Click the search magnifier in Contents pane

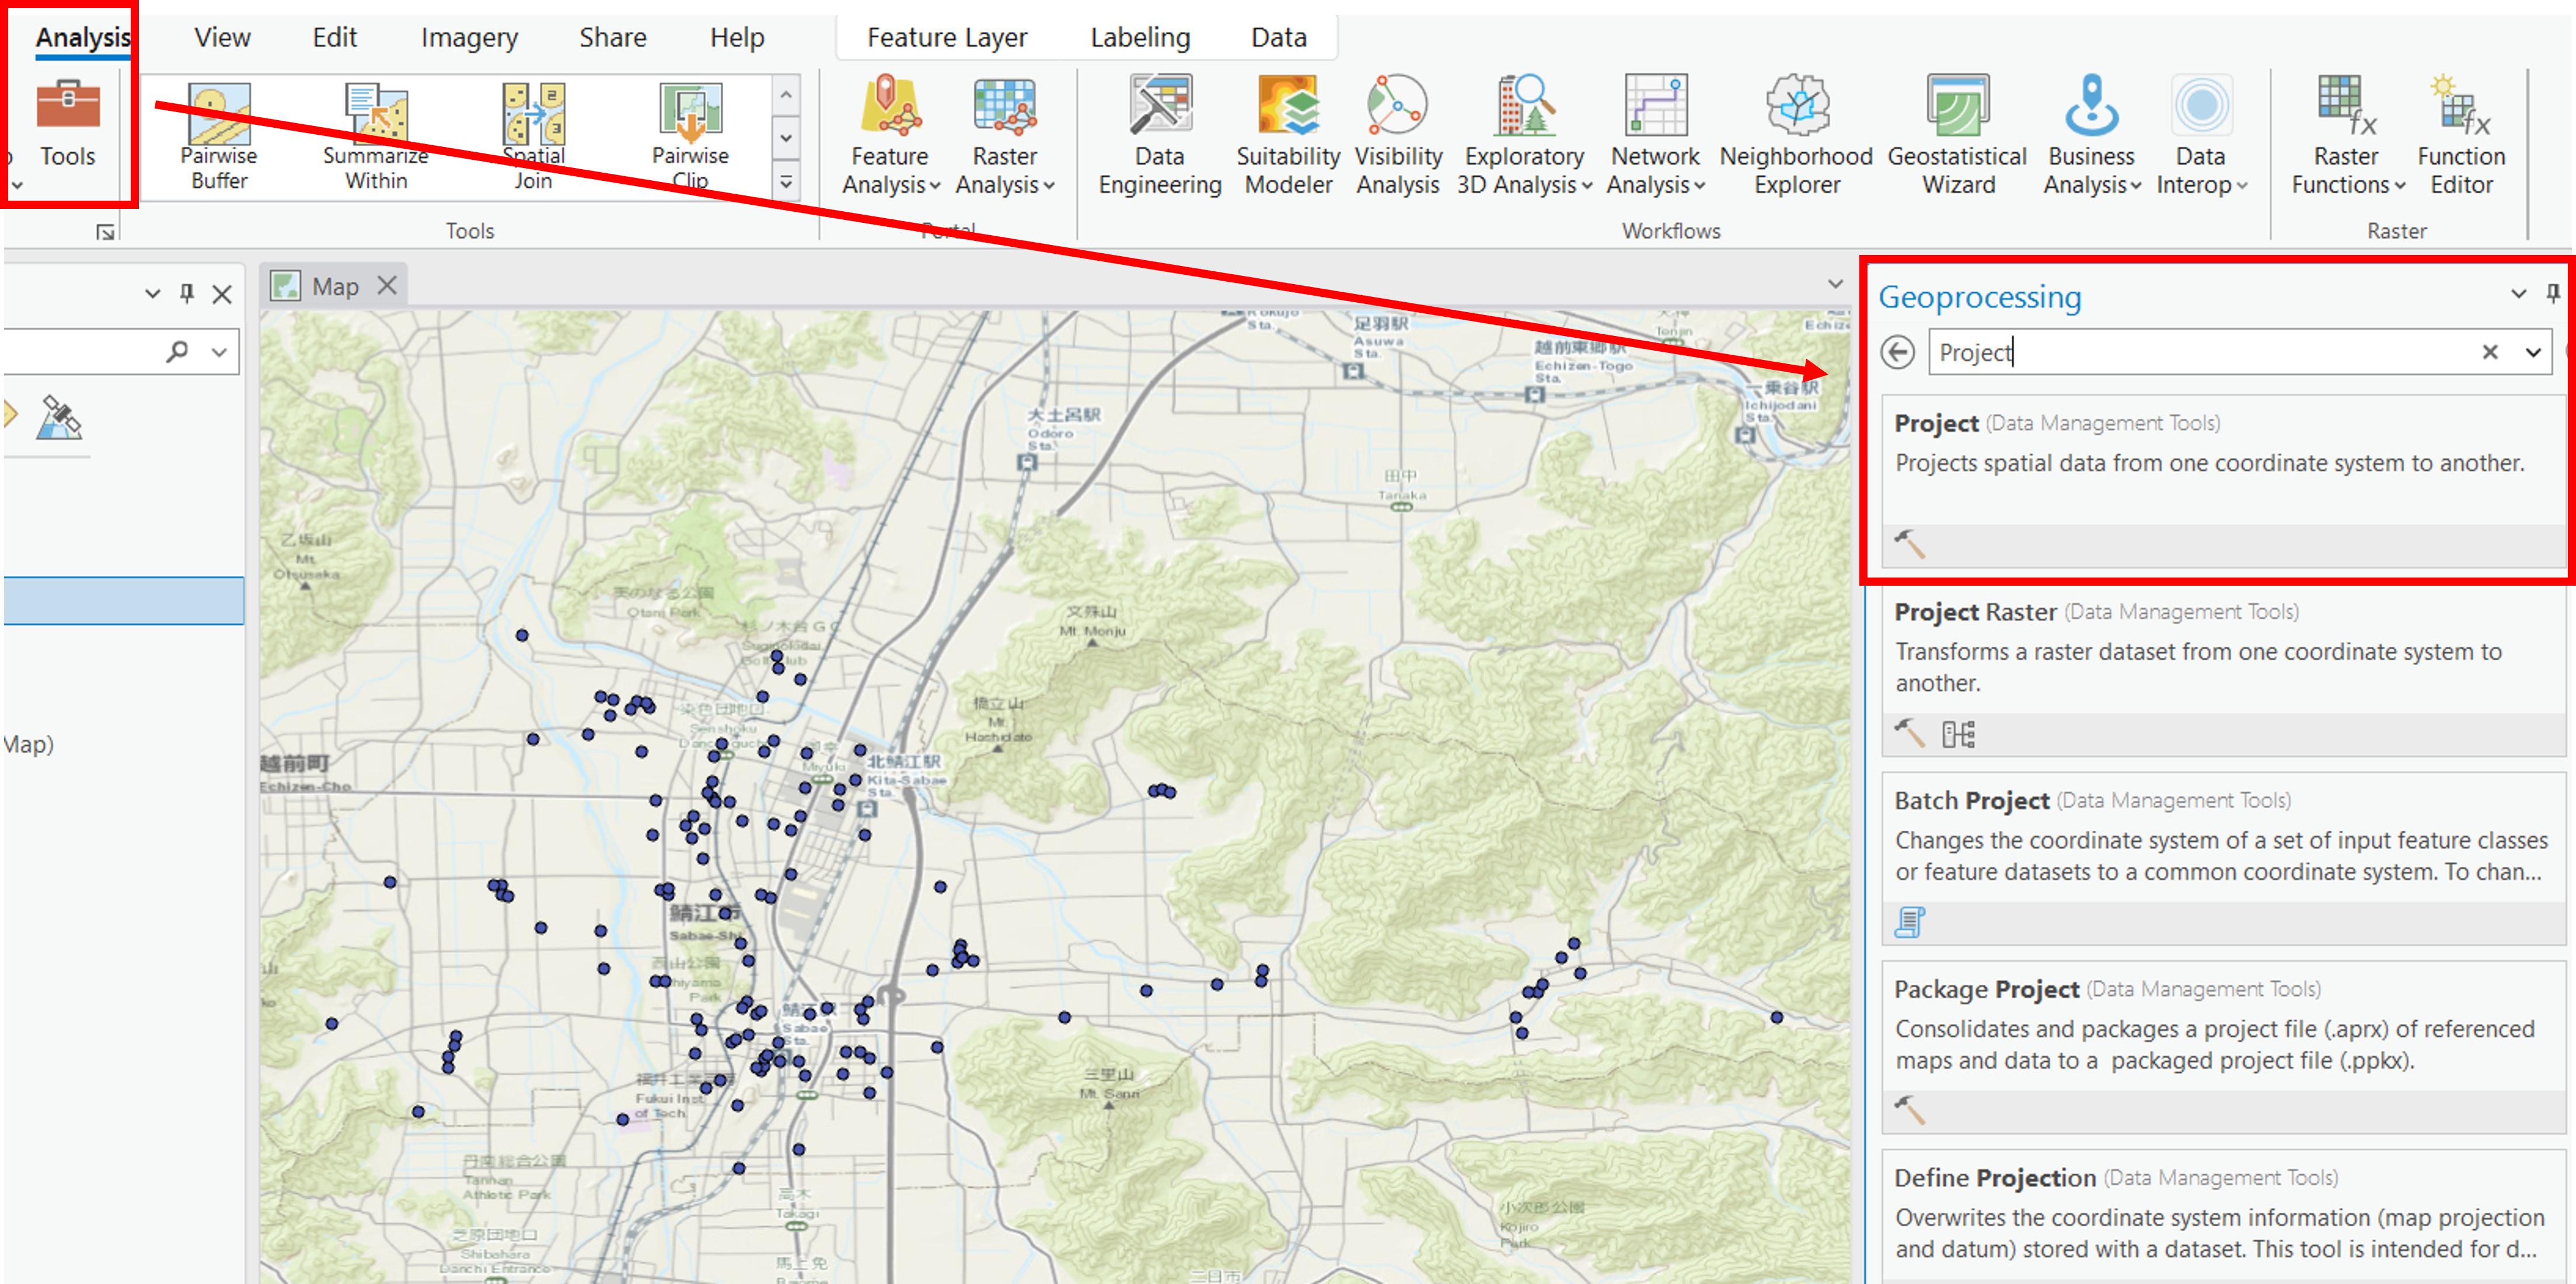pyautogui.click(x=177, y=351)
